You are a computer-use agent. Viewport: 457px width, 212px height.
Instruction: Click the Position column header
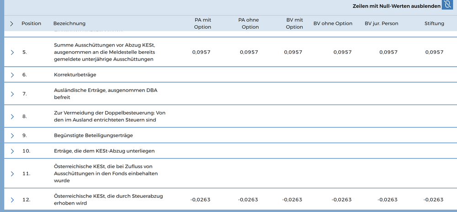pyautogui.click(x=31, y=23)
